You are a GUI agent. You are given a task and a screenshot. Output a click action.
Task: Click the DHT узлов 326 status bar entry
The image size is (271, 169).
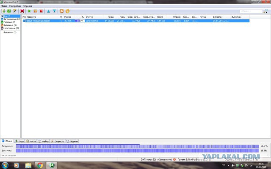click(x=156, y=160)
